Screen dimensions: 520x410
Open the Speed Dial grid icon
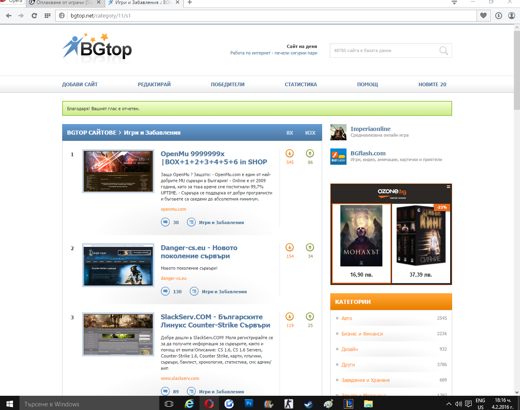pos(47,15)
